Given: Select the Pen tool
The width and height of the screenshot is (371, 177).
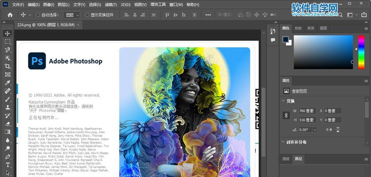Looking at the screenshot, I should click(8, 157).
